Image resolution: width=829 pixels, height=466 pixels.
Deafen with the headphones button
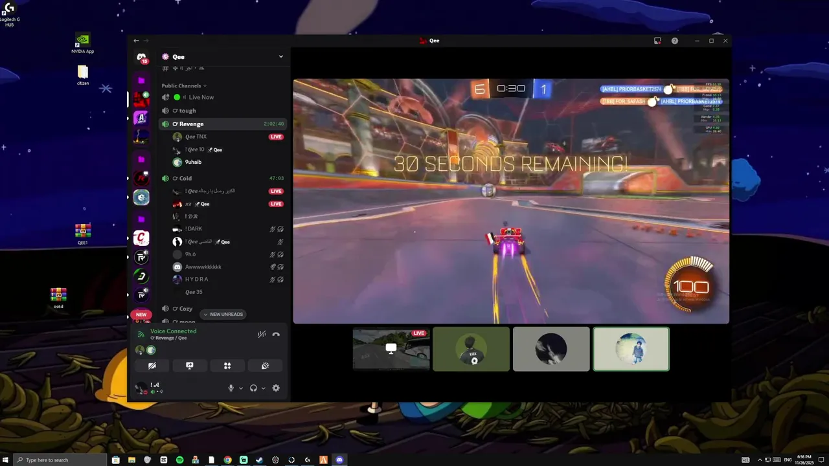pos(253,388)
